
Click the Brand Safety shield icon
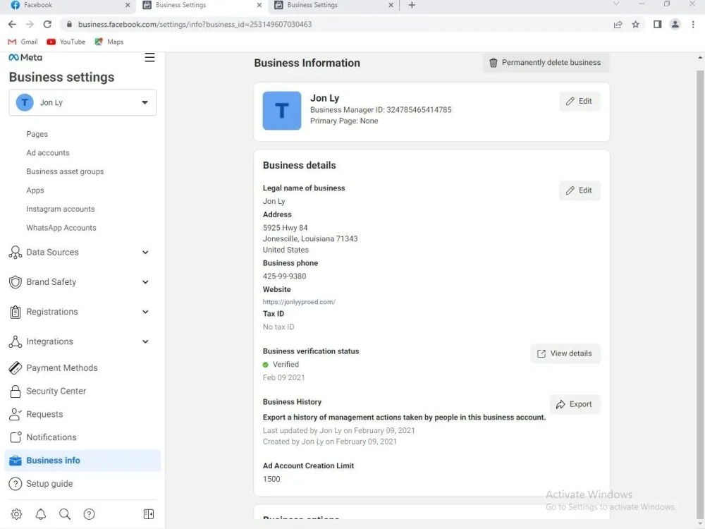[x=15, y=282]
